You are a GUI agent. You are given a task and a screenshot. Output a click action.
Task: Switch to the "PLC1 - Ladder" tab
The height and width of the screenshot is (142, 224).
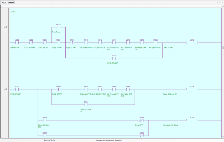8,2
